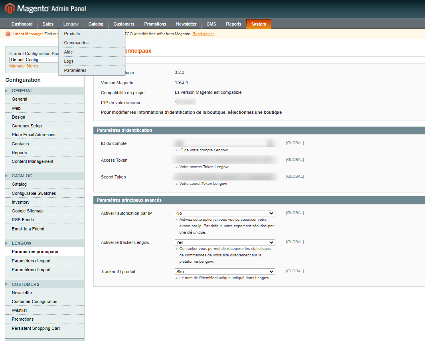Collapse the LENGOW section arrow

pos(6,243)
